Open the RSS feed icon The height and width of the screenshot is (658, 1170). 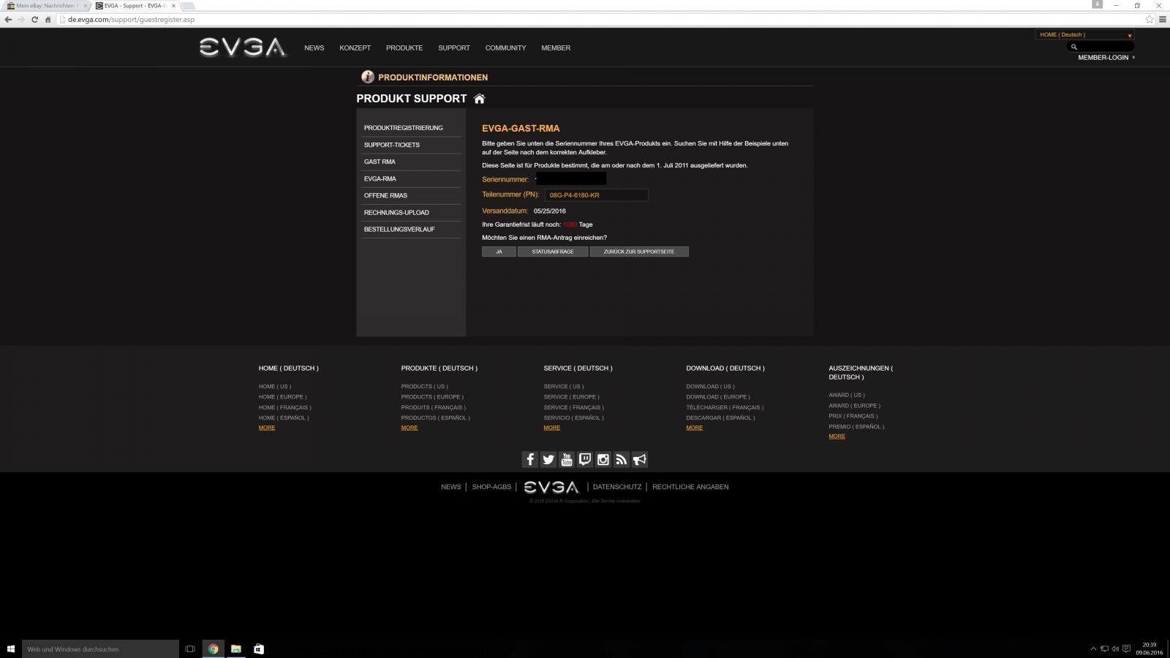pos(622,459)
